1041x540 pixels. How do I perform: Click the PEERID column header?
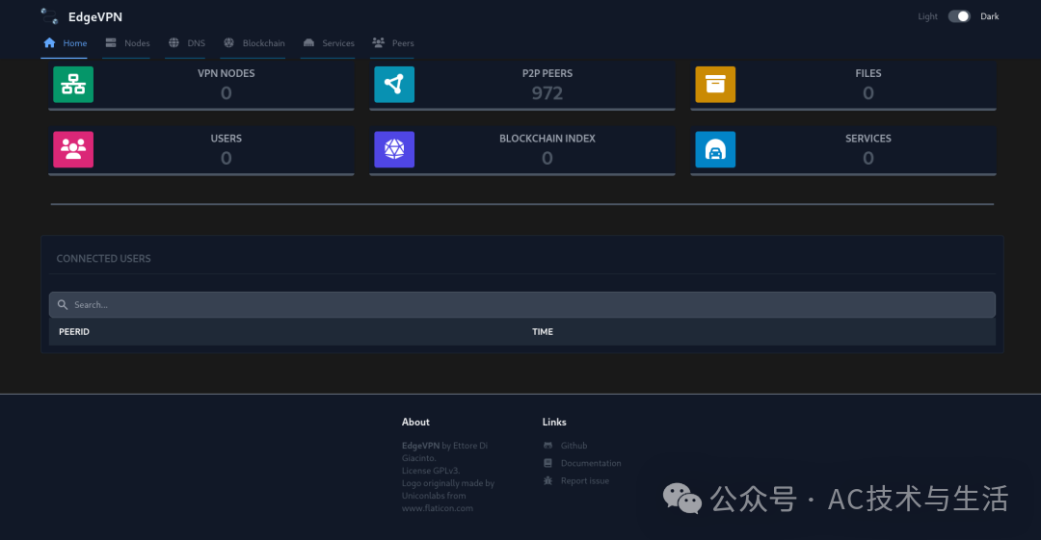tap(74, 332)
